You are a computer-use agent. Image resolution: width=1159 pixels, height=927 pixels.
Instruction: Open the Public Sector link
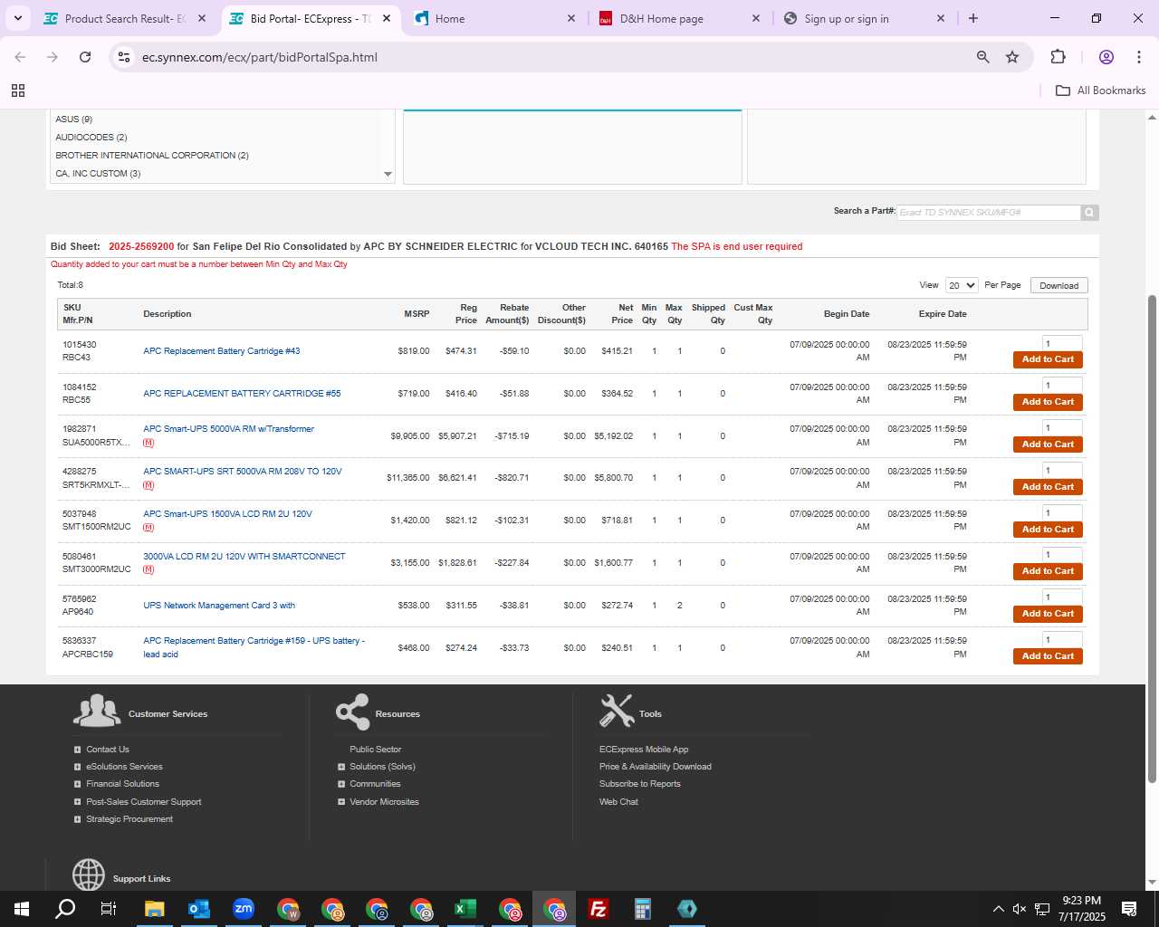375,750
